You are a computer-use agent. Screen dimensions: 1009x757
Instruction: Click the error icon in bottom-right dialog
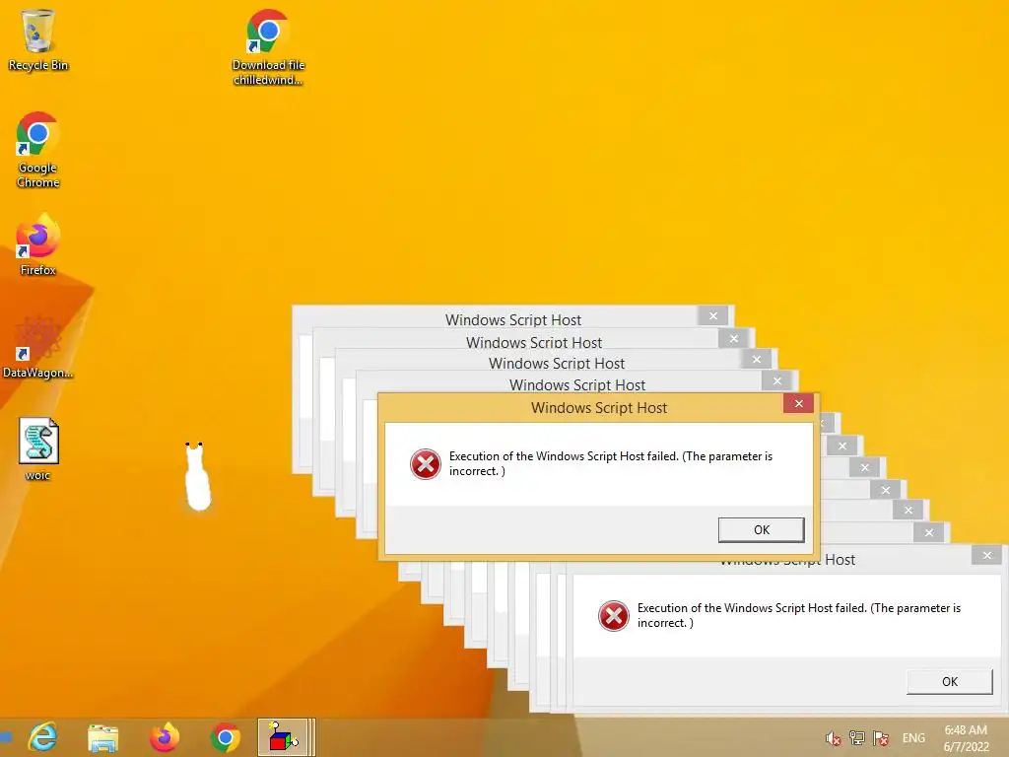[613, 615]
